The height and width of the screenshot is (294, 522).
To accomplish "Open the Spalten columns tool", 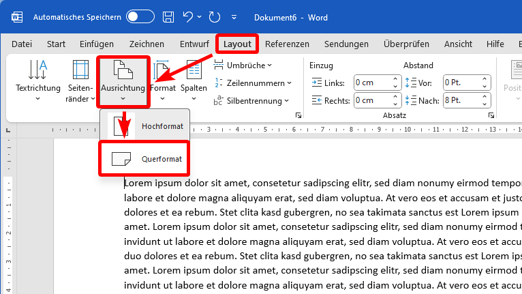I will tap(194, 80).
